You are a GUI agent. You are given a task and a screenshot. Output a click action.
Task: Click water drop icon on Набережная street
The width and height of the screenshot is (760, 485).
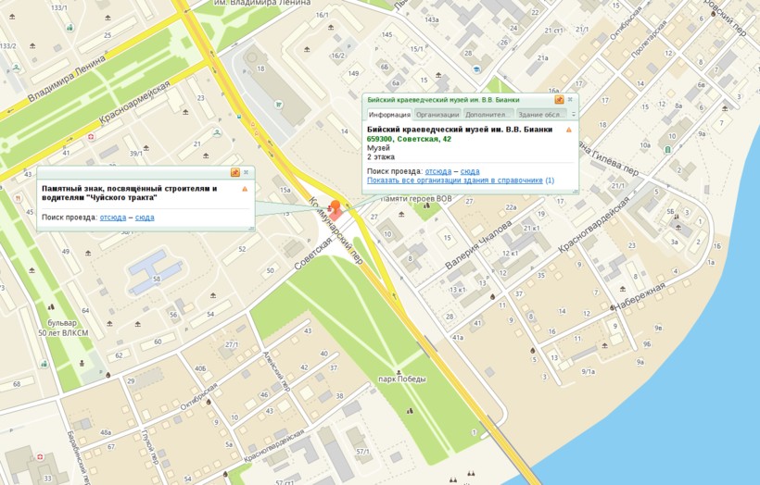point(612,307)
